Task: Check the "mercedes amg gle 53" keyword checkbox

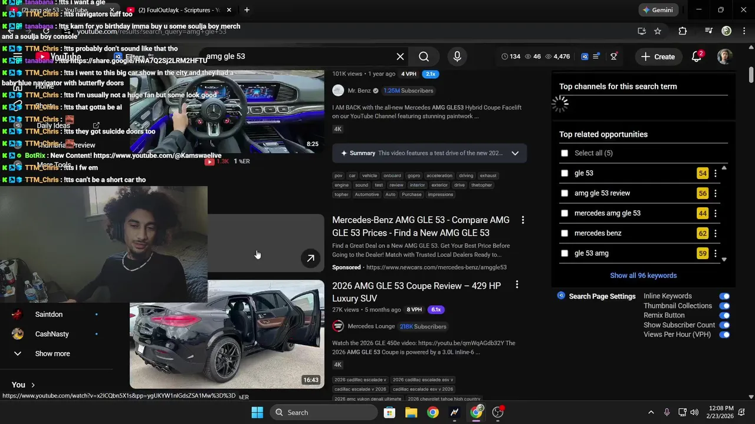Action: (564, 213)
